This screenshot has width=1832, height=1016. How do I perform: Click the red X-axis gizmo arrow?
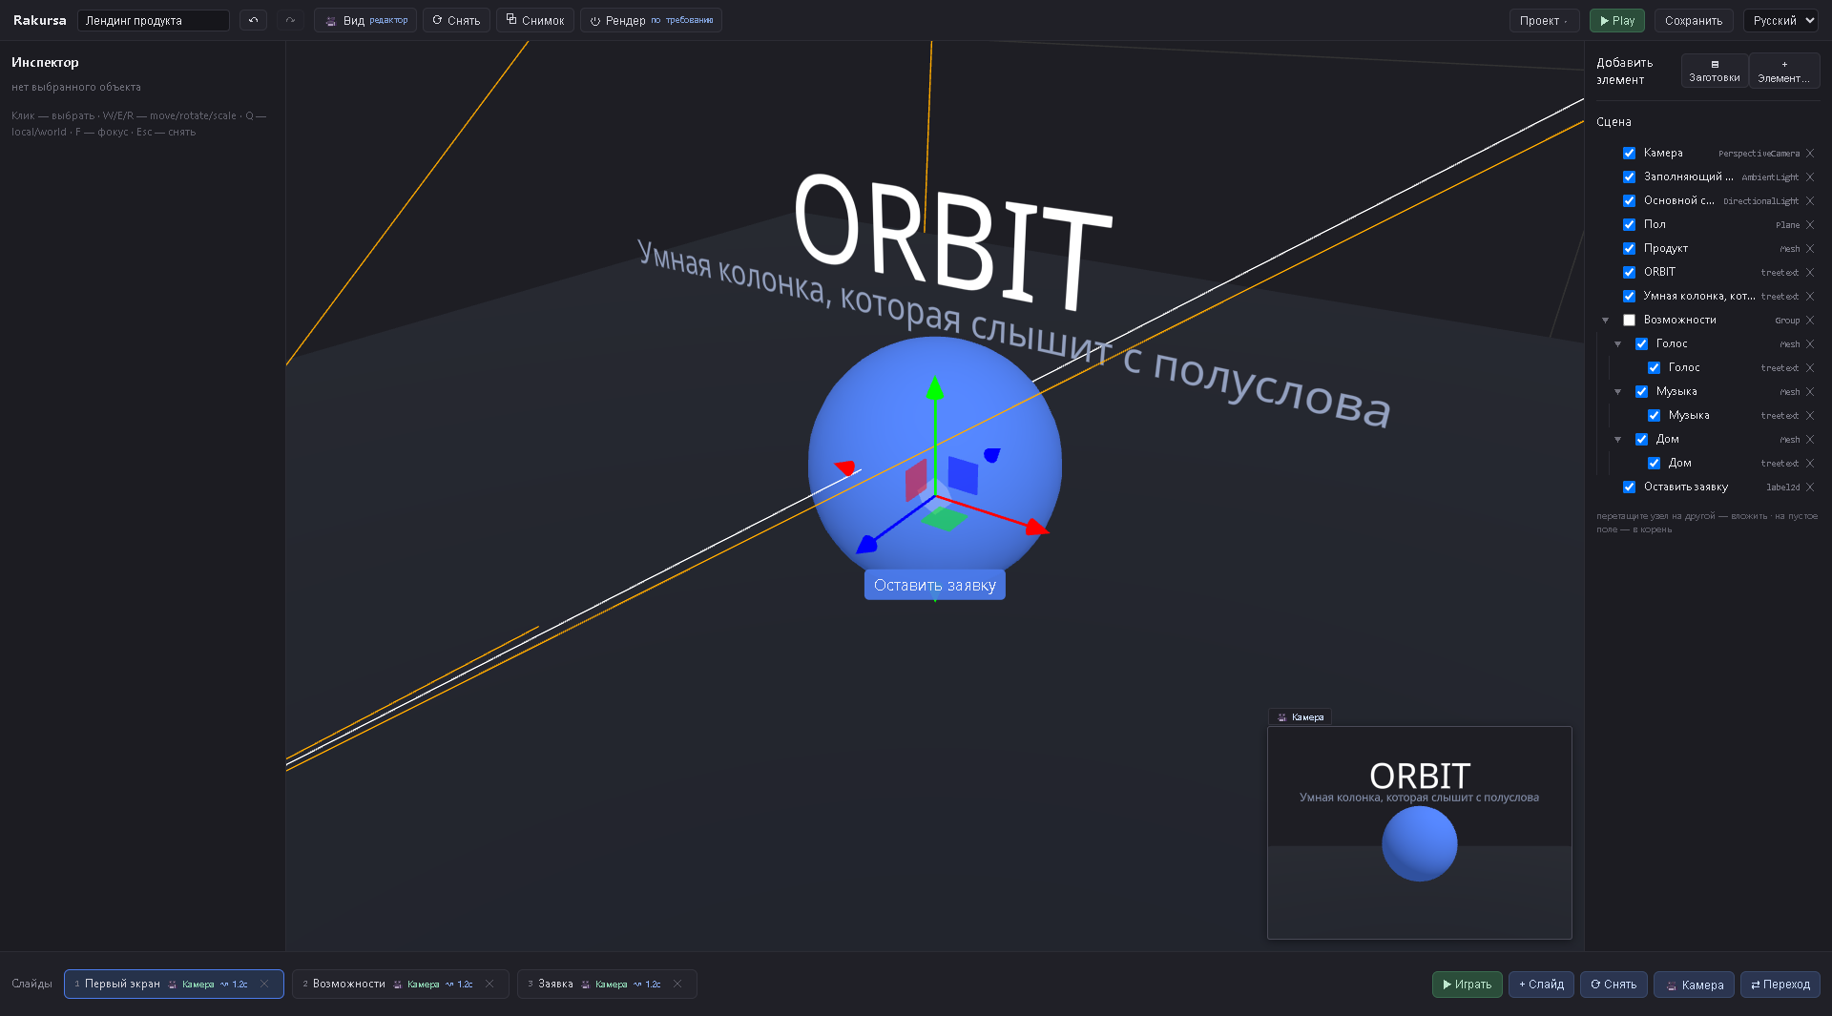tap(1037, 527)
